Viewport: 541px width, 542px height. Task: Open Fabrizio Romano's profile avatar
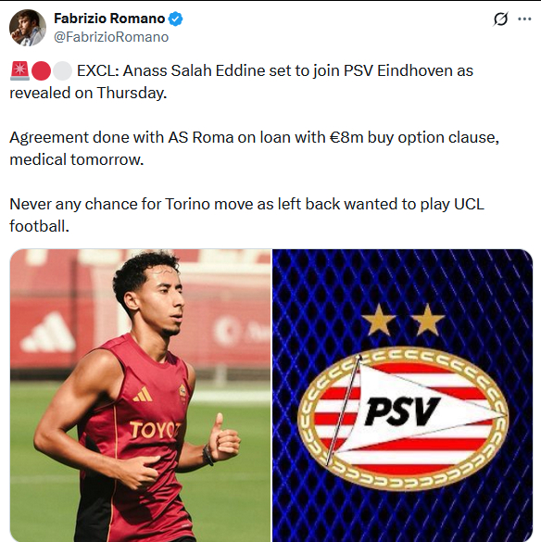coord(27,28)
